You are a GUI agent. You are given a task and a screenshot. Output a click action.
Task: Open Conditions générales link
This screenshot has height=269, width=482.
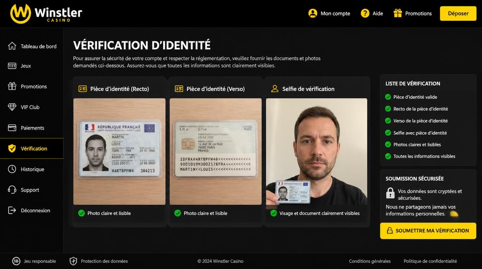pos(370,261)
